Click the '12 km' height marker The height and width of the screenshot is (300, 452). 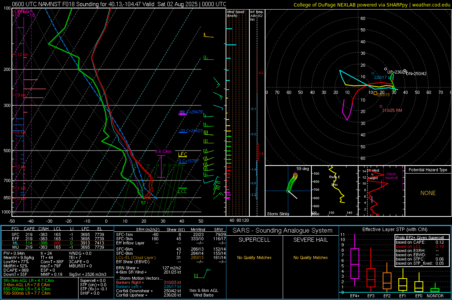point(23,54)
